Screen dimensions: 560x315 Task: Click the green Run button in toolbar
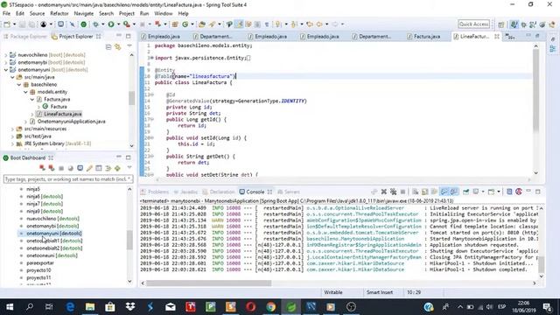point(111,24)
